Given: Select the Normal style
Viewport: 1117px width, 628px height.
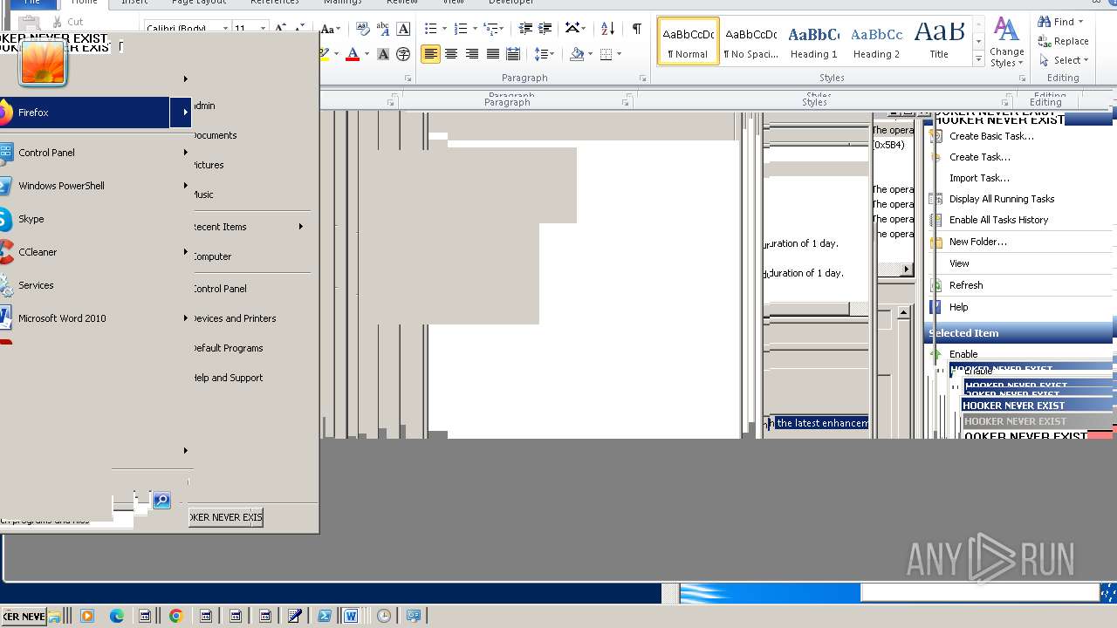Looking at the screenshot, I should 689,41.
